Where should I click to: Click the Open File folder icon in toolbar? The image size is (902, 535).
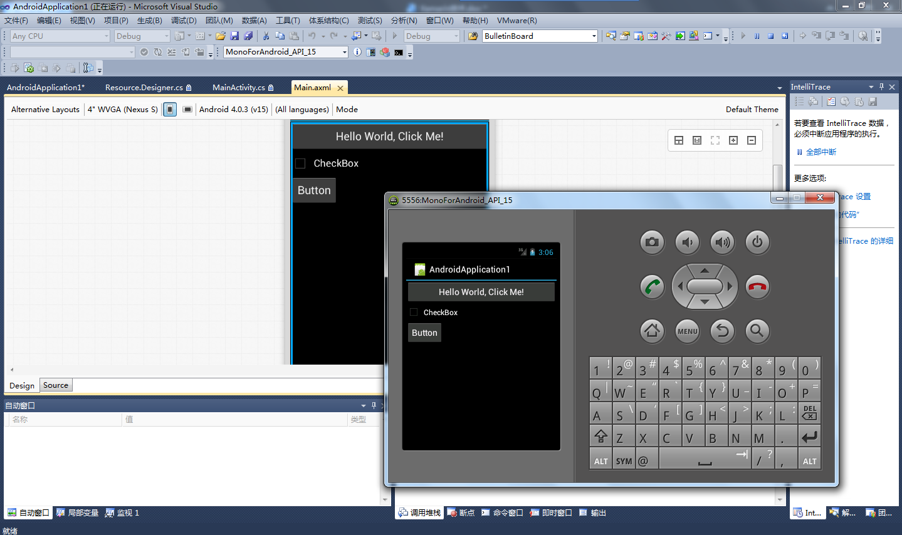coord(220,36)
